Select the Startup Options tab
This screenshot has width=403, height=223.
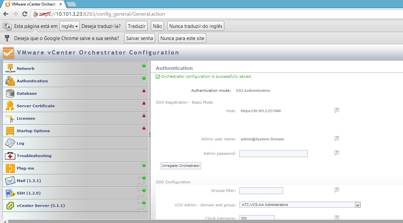tap(33, 131)
